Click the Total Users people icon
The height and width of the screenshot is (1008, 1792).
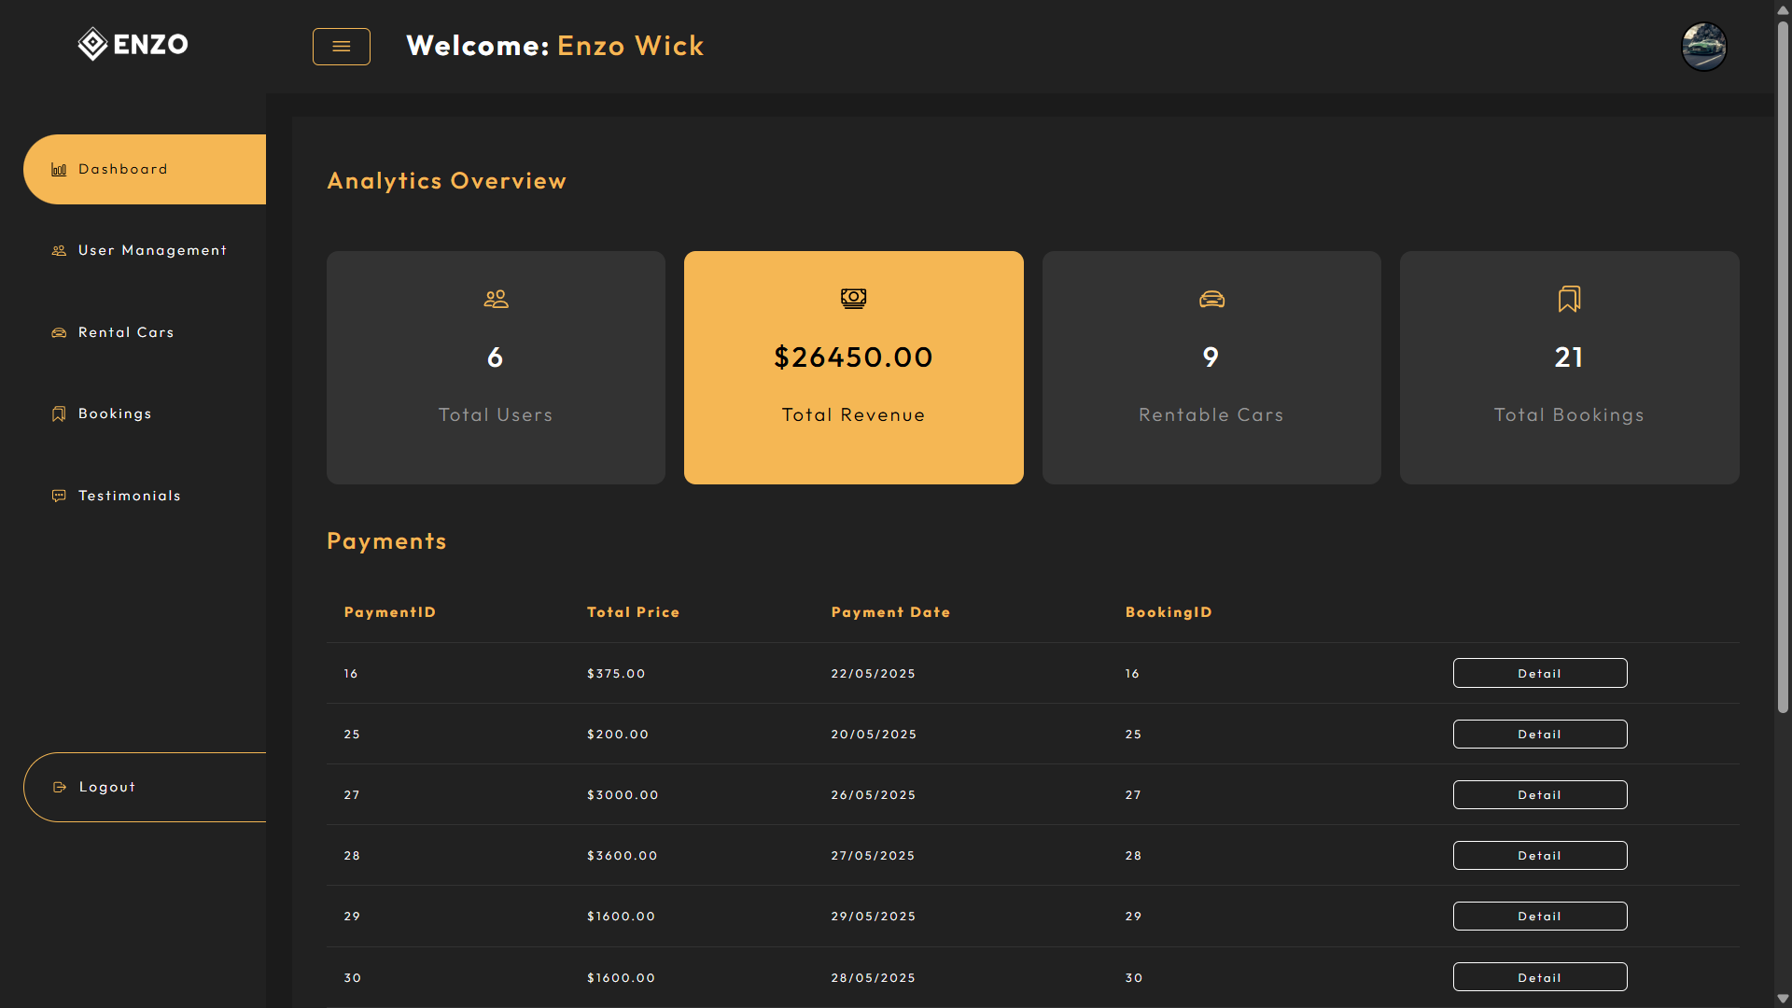[x=496, y=299]
